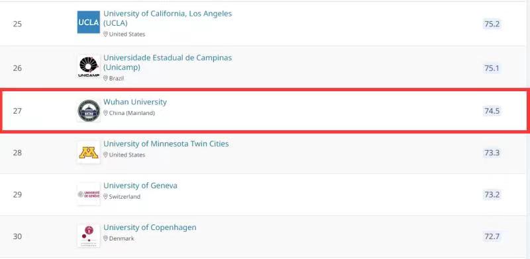This screenshot has height=259, width=530.
Task: Open the Wuhan University link
Action: 135,102
